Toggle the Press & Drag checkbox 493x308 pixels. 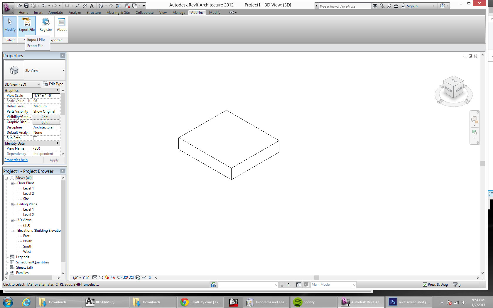point(425,285)
